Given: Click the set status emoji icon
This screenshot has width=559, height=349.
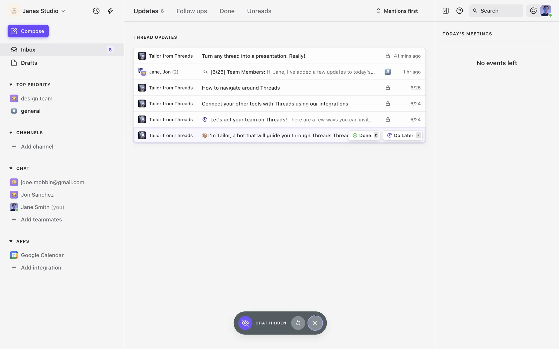Looking at the screenshot, I should coord(533,11).
